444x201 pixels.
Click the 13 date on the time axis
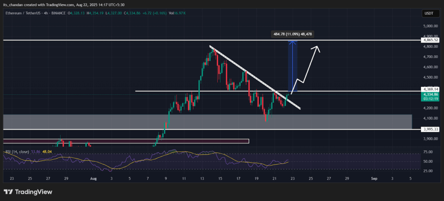(202, 179)
